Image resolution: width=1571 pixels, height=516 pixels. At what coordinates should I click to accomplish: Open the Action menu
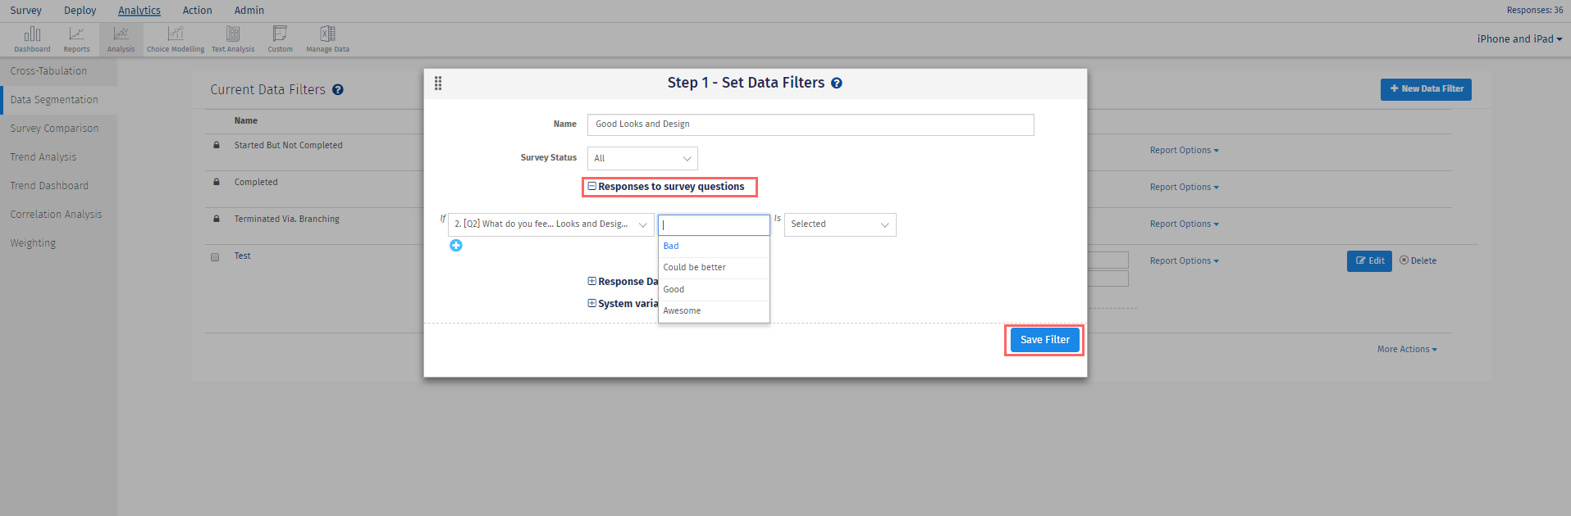197,11
